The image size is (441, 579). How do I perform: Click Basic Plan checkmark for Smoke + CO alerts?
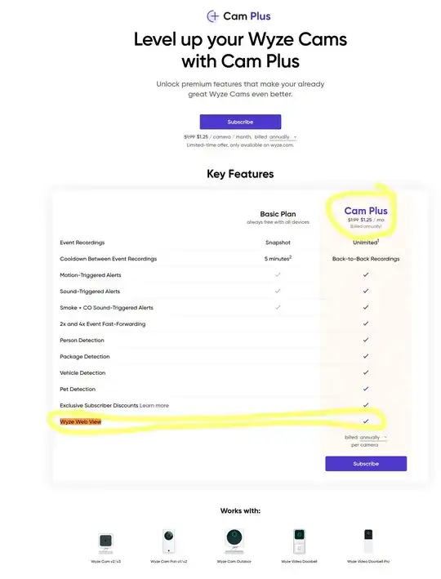[278, 307]
